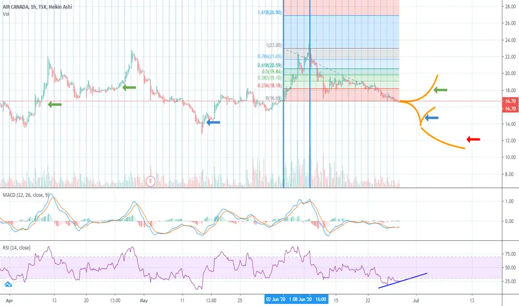519x306 pixels.
Task: Click 50.00 on the RSI axis
Action: click(510, 268)
